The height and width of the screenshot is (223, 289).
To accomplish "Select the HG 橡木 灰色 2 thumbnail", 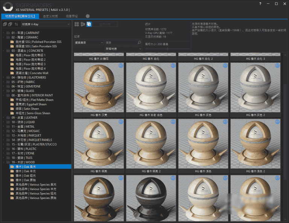I will tap(255, 87).
